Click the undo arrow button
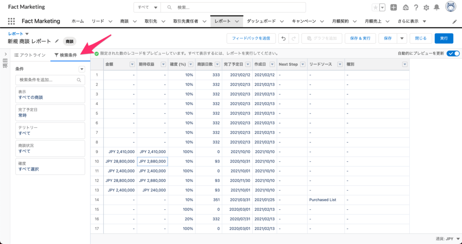 283,39
